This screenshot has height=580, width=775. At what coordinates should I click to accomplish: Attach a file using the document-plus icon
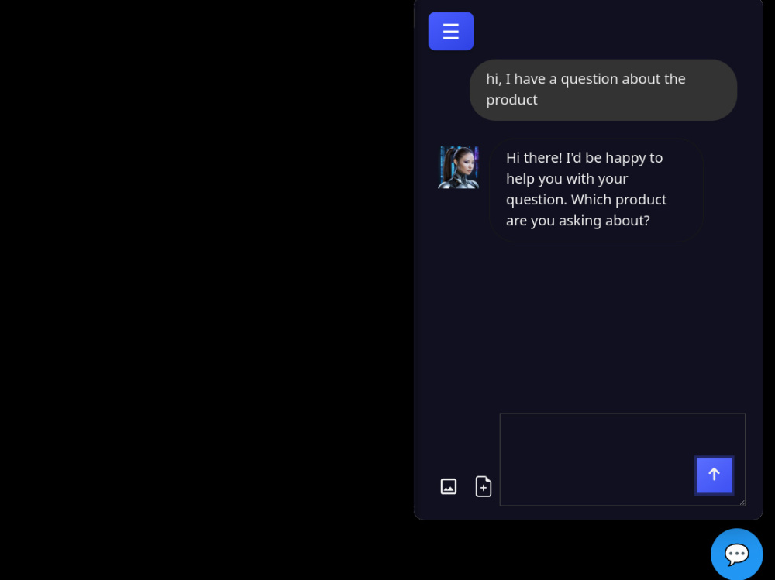click(484, 486)
